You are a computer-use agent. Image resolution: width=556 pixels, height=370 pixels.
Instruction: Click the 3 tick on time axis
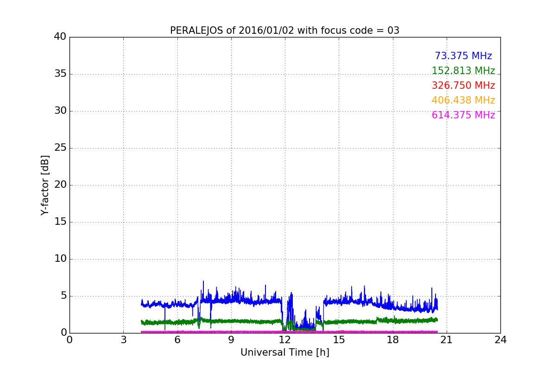pos(123,340)
